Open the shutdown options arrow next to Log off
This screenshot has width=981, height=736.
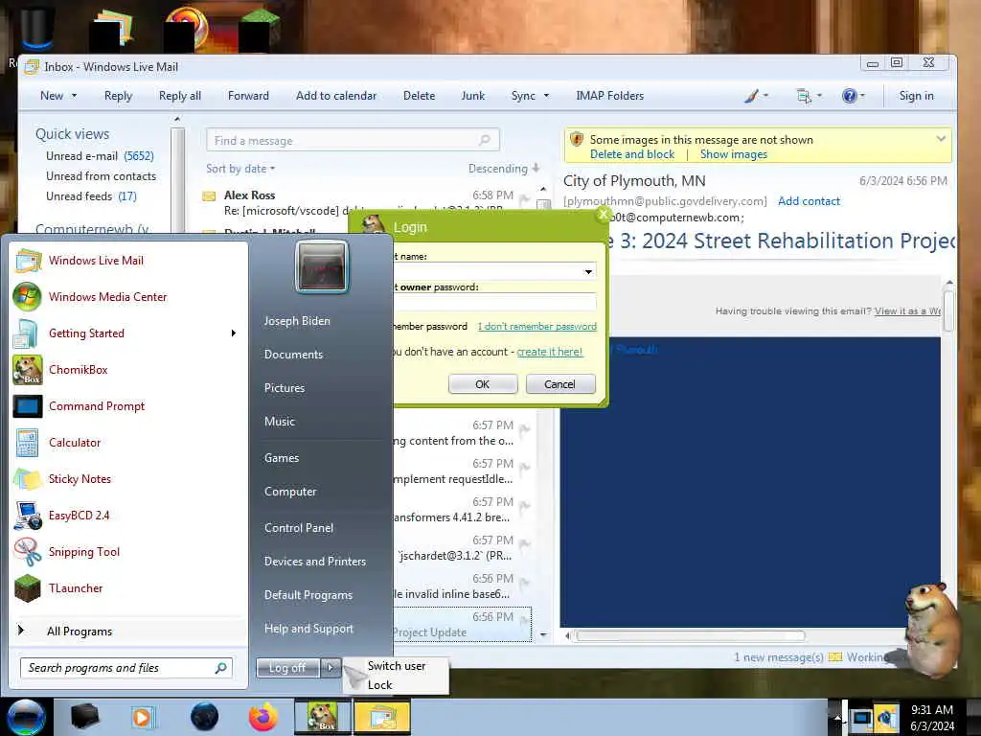pos(331,668)
